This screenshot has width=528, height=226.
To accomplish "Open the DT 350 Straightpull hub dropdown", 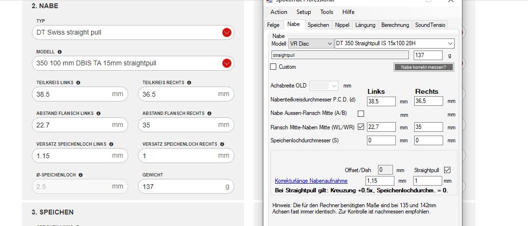I will tap(394, 44).
